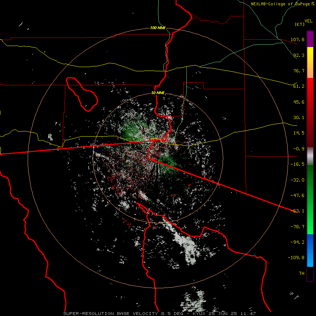Click the 76.7 velocity scale value
This screenshot has height=316, width=316.
(299, 71)
